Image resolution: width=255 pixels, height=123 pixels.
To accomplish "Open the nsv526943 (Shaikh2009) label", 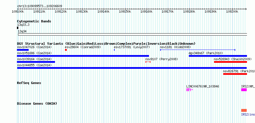I will point(233,59).
